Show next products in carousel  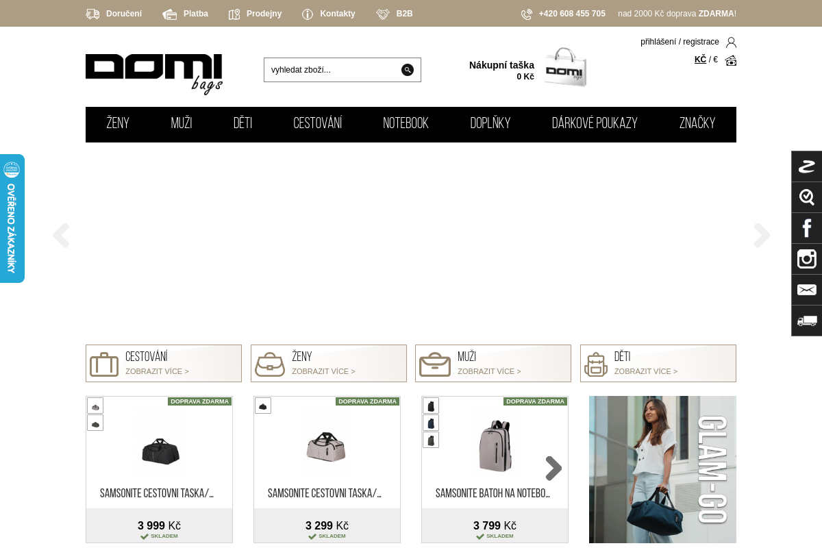553,469
